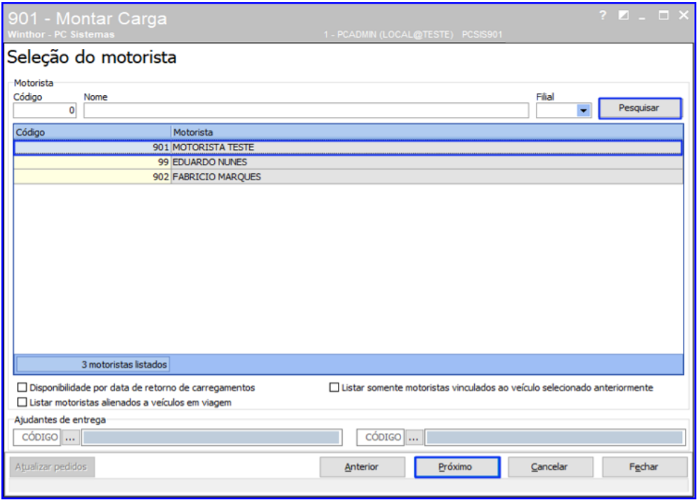
Task: Click the window restore-down icon in title bar
Action: pyautogui.click(x=624, y=16)
